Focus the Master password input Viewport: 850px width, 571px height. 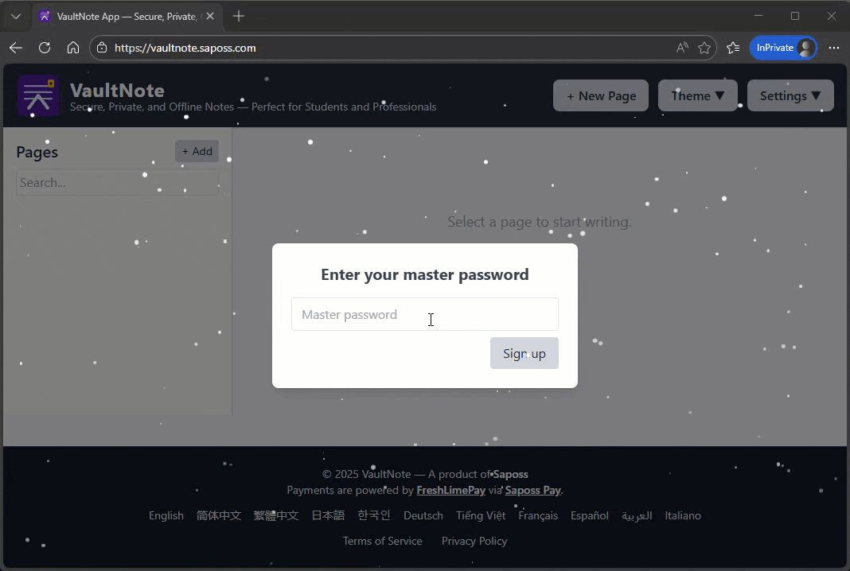pos(424,314)
